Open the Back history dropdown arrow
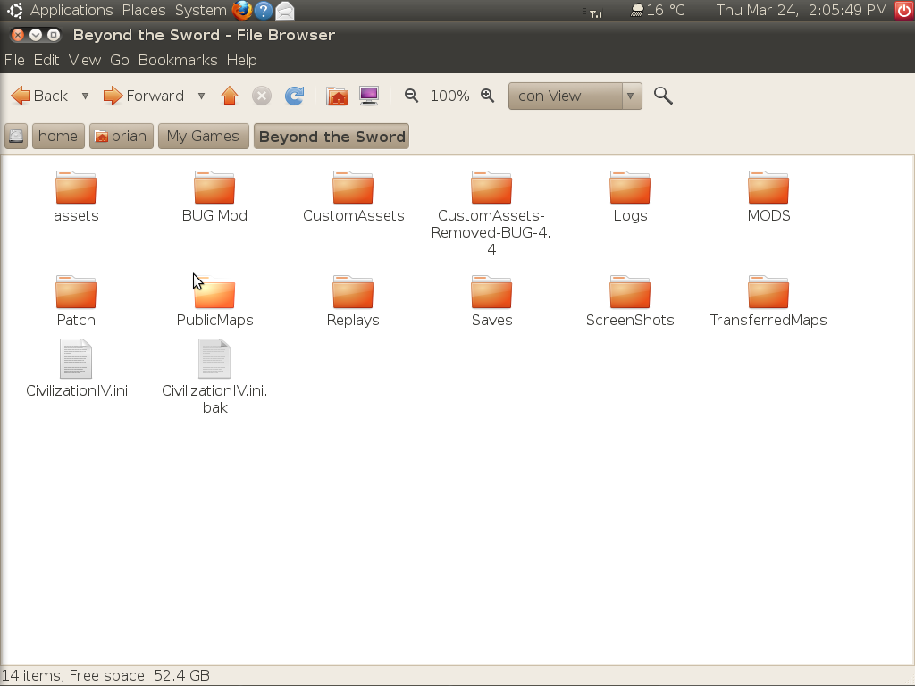The width and height of the screenshot is (915, 686). 85,96
